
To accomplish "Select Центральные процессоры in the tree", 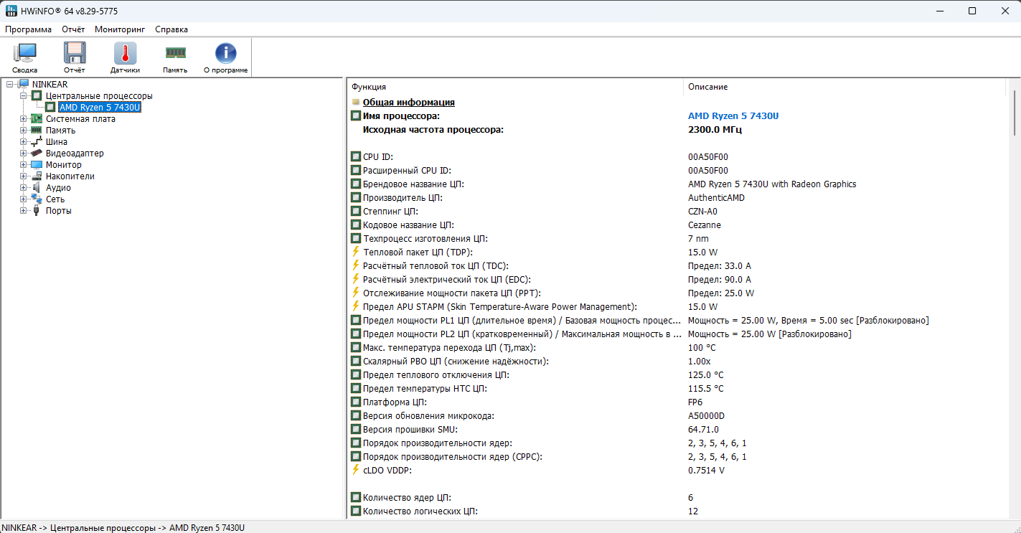I will click(99, 96).
